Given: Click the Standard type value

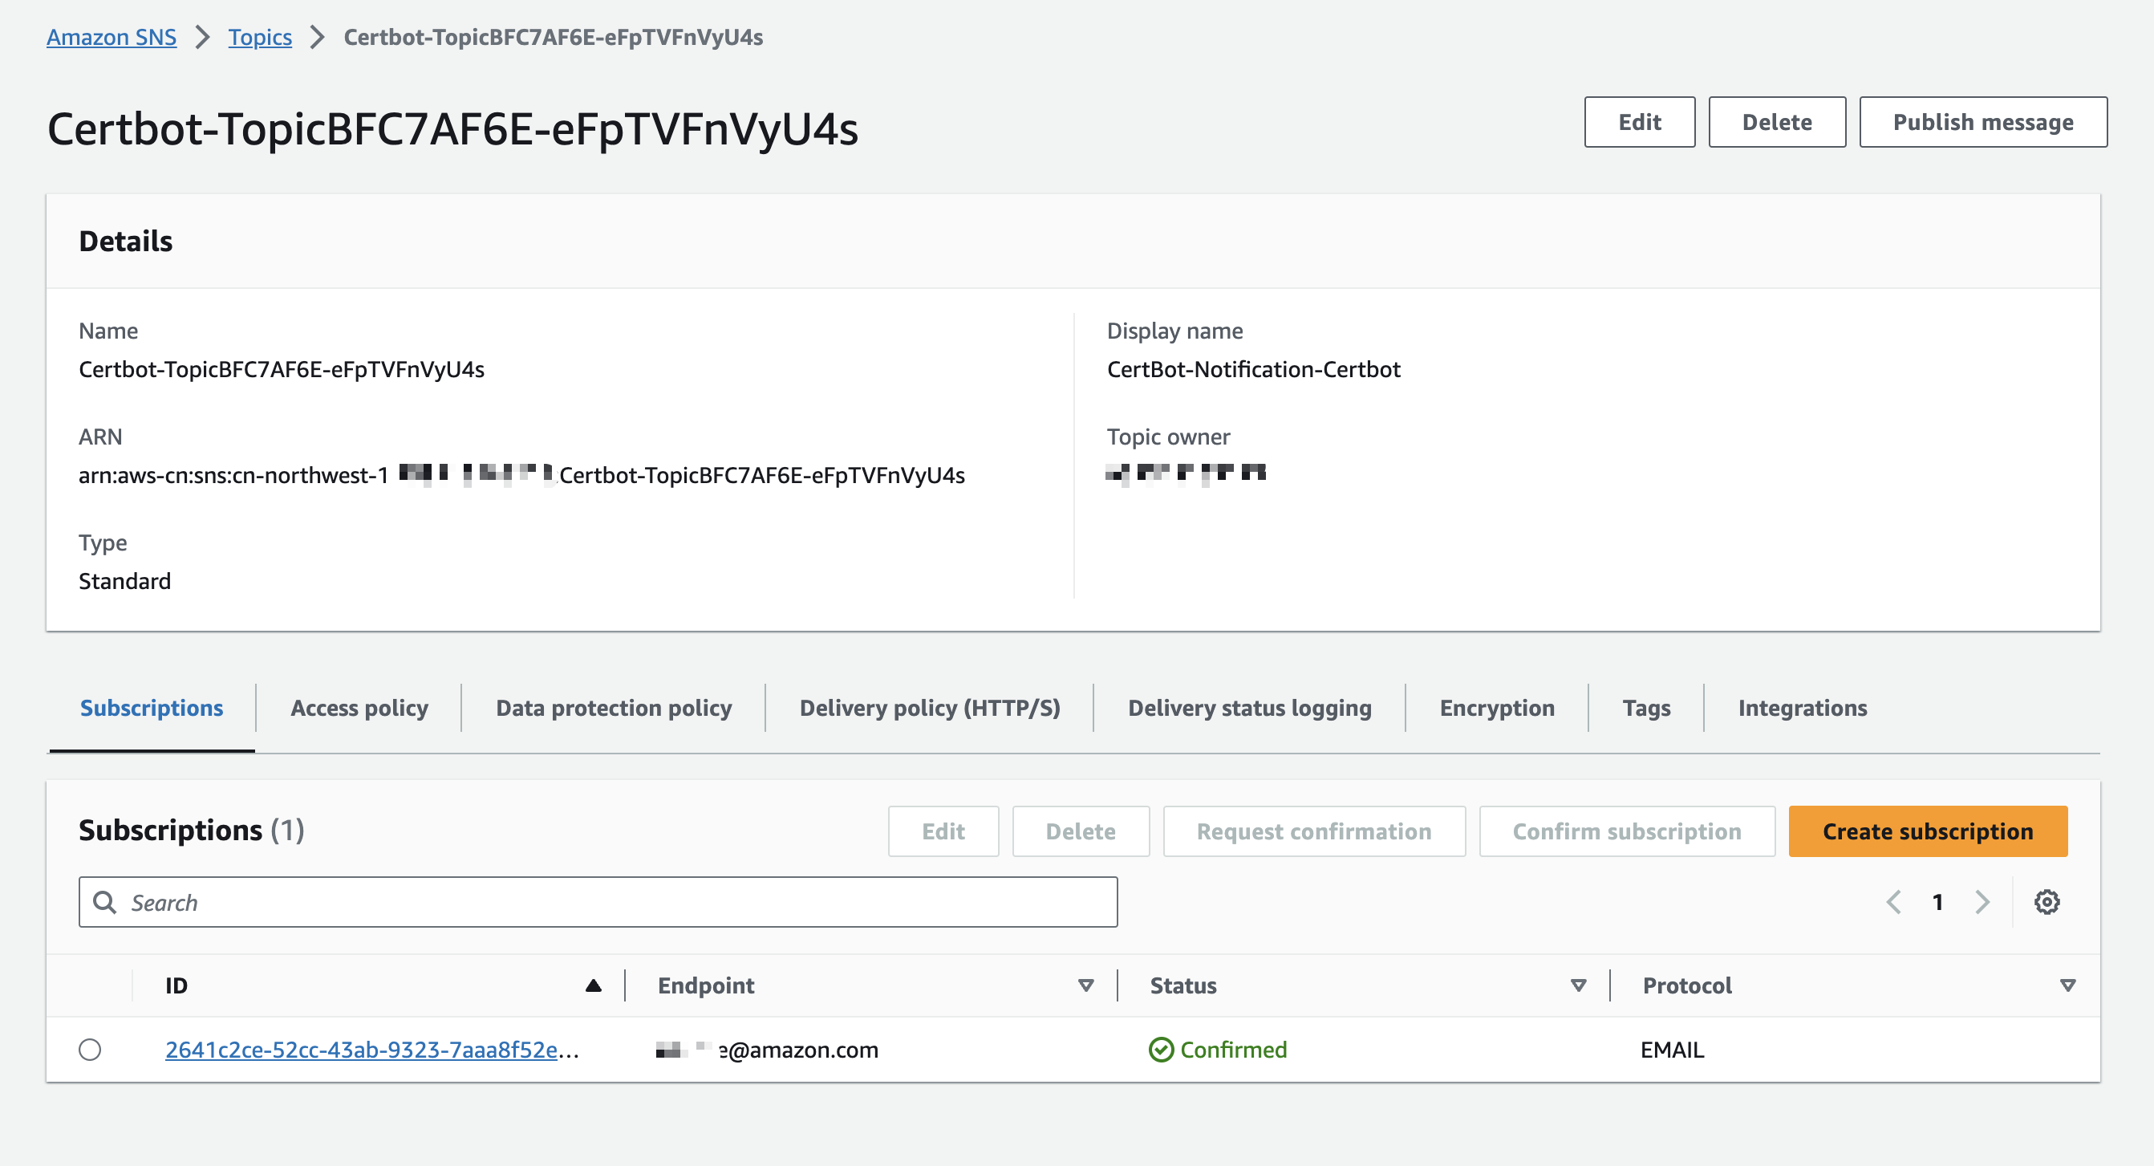Looking at the screenshot, I should click(x=124, y=580).
